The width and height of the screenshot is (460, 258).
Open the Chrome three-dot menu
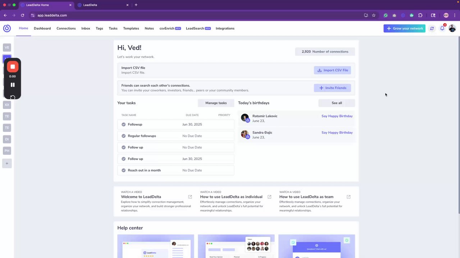455,15
